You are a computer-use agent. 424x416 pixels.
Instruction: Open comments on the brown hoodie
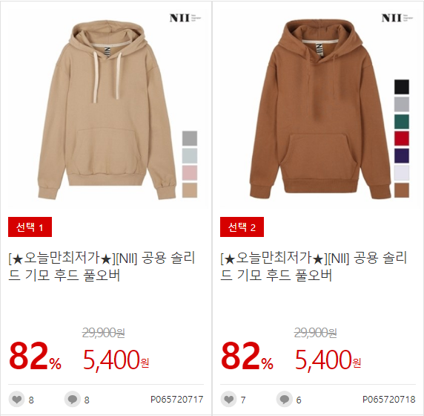(285, 400)
